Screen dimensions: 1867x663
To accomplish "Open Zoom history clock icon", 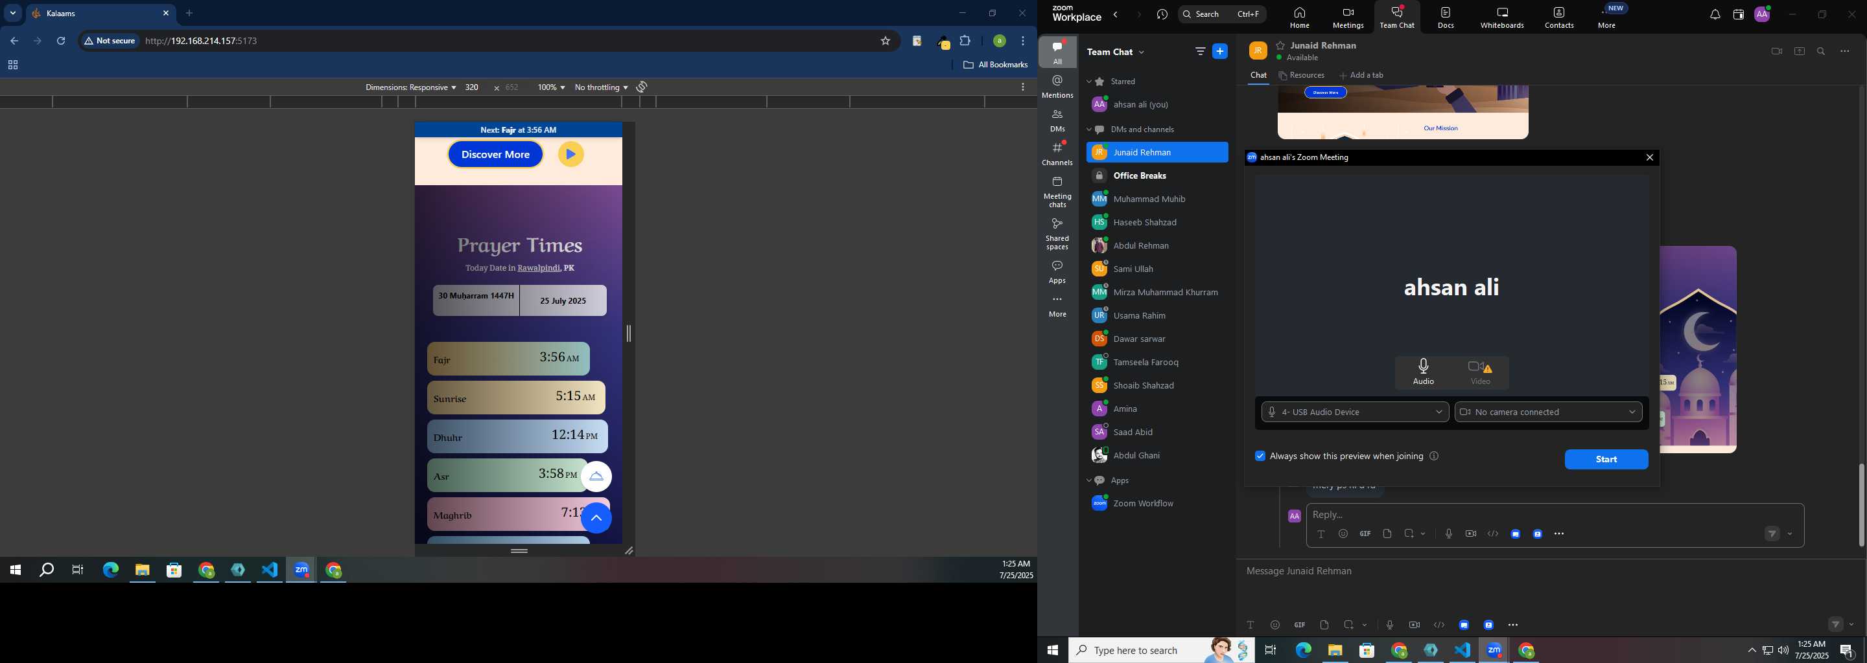I will tap(1162, 14).
